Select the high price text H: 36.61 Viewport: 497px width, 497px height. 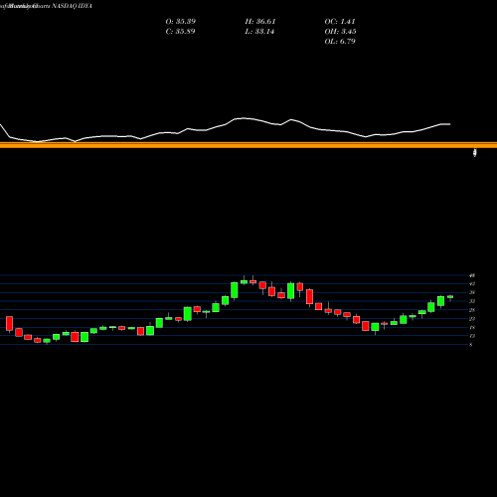coord(260,22)
